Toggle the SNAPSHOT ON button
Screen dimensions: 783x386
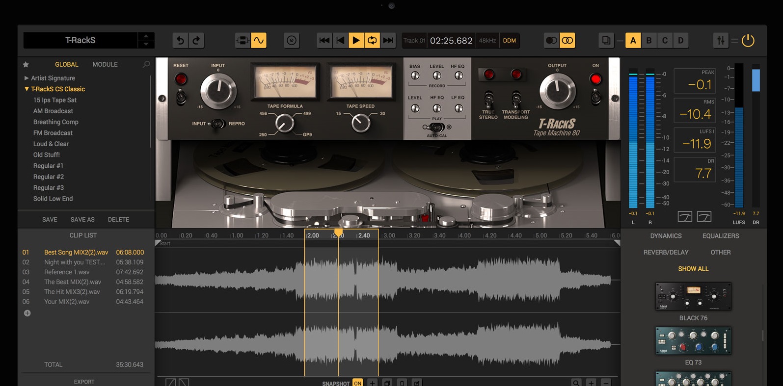click(357, 383)
